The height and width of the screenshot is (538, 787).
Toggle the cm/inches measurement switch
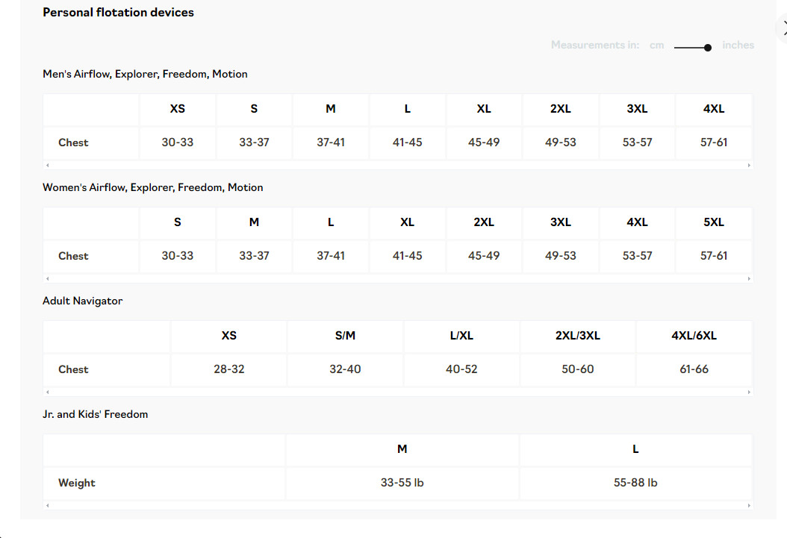point(693,47)
